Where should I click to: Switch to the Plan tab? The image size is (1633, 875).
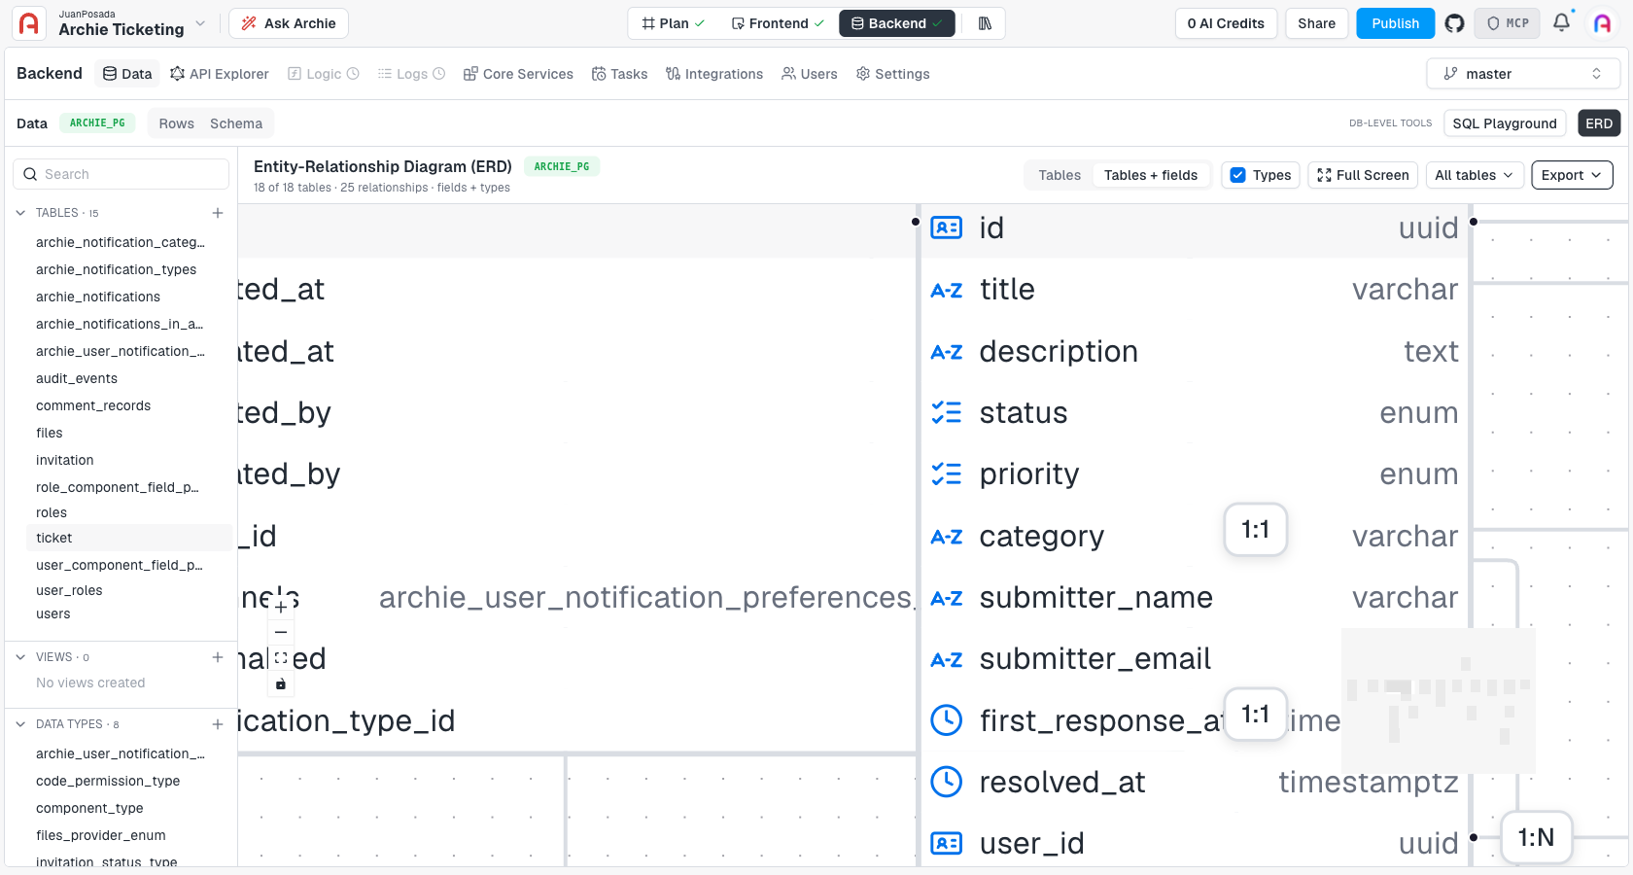point(674,23)
